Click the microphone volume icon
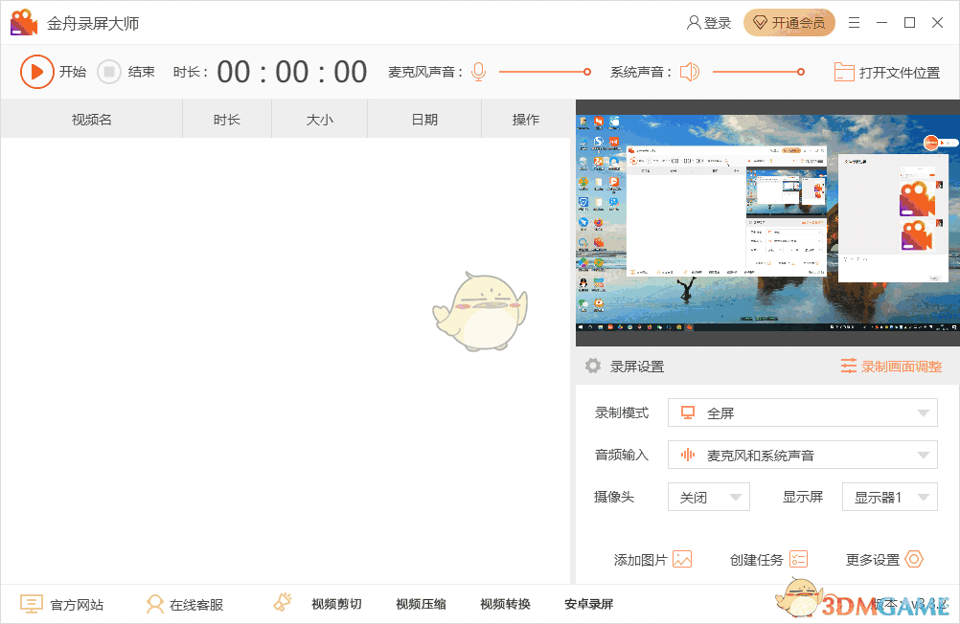The image size is (960, 624). coord(478,71)
